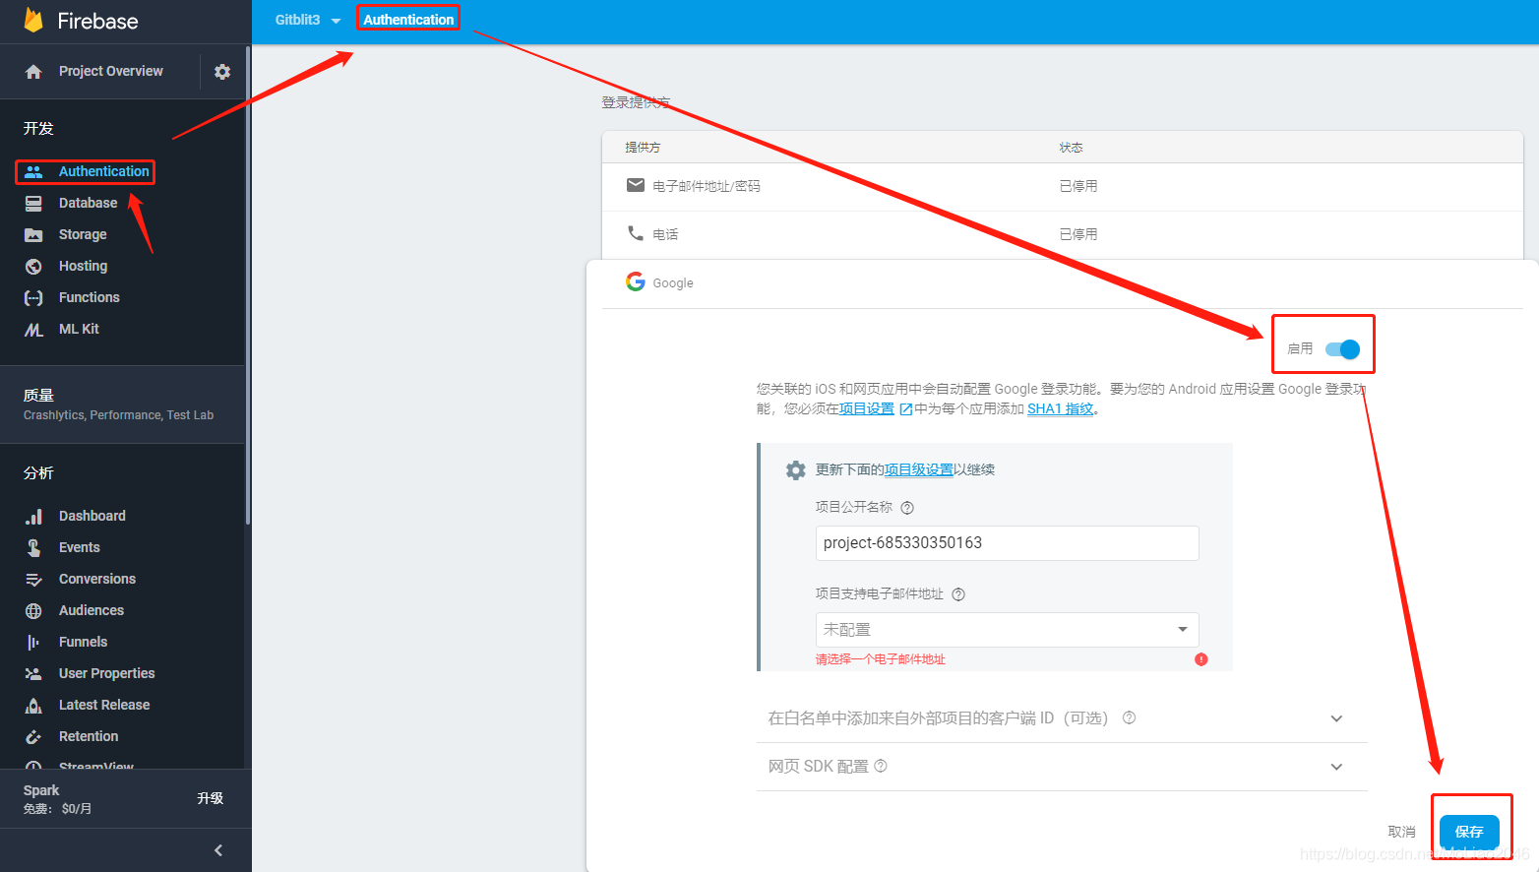The width and height of the screenshot is (1539, 872).
Task: Expand the 质量 section in sidebar
Action: coord(122,405)
